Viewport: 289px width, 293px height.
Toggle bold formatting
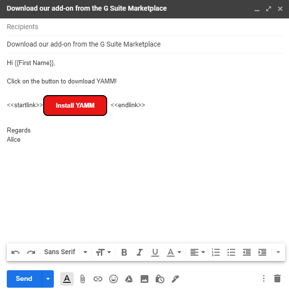coord(124,252)
